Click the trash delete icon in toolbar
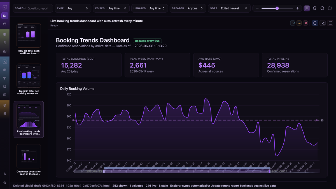 tap(330, 8)
